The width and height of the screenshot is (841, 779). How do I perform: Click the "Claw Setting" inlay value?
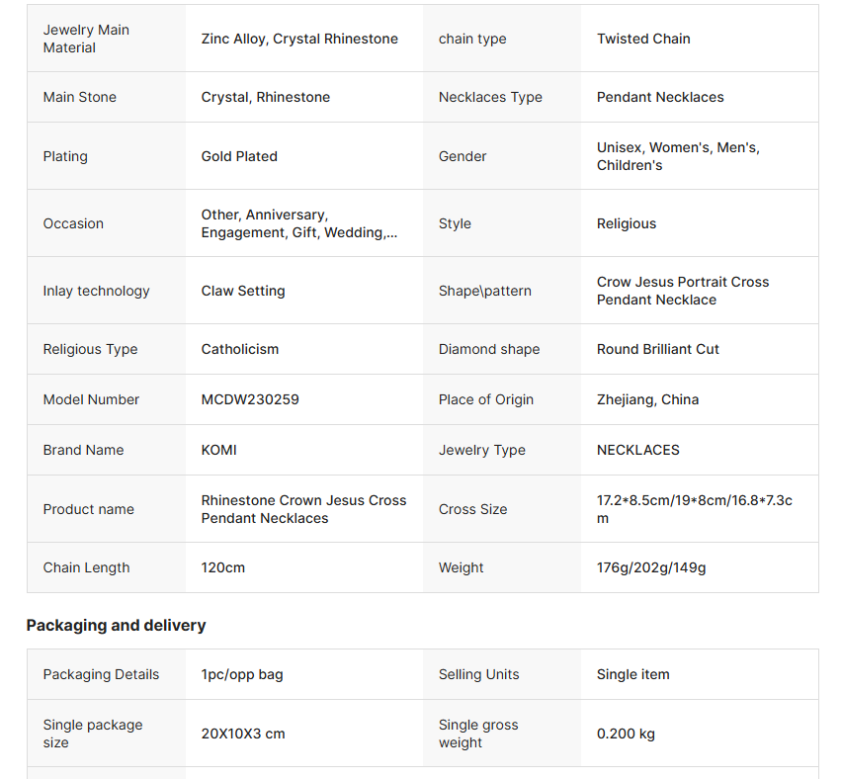pyautogui.click(x=243, y=292)
